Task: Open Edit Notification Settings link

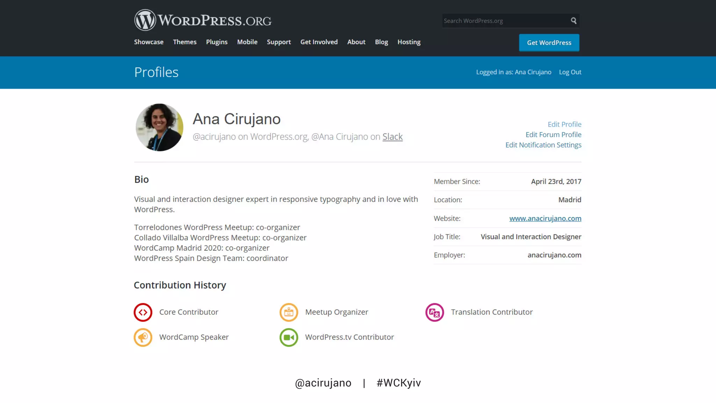Action: point(543,145)
